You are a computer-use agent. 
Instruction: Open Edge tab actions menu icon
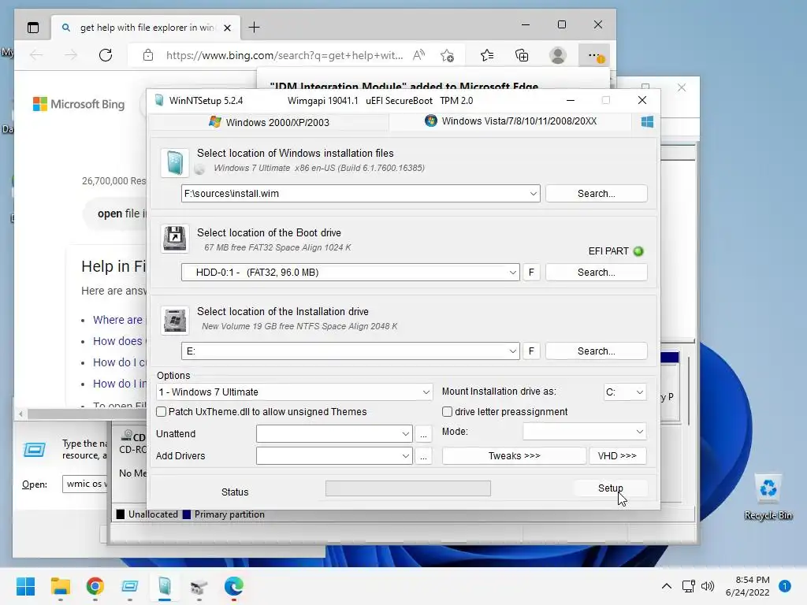click(x=33, y=28)
